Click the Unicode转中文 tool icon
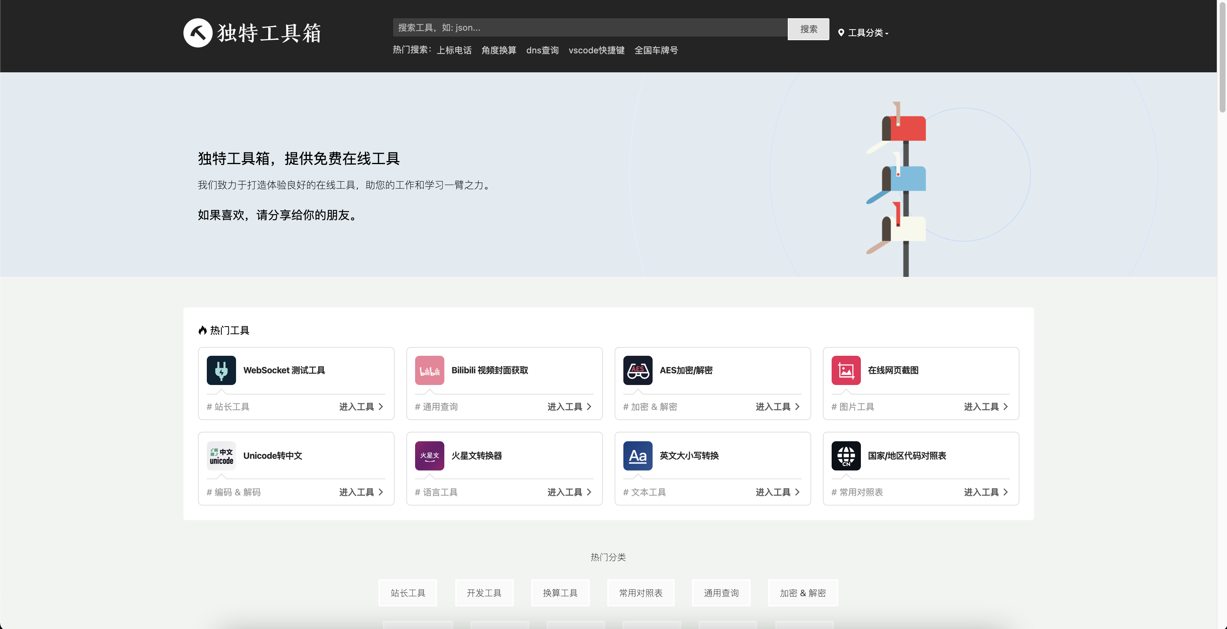This screenshot has height=629, width=1227. click(x=221, y=456)
